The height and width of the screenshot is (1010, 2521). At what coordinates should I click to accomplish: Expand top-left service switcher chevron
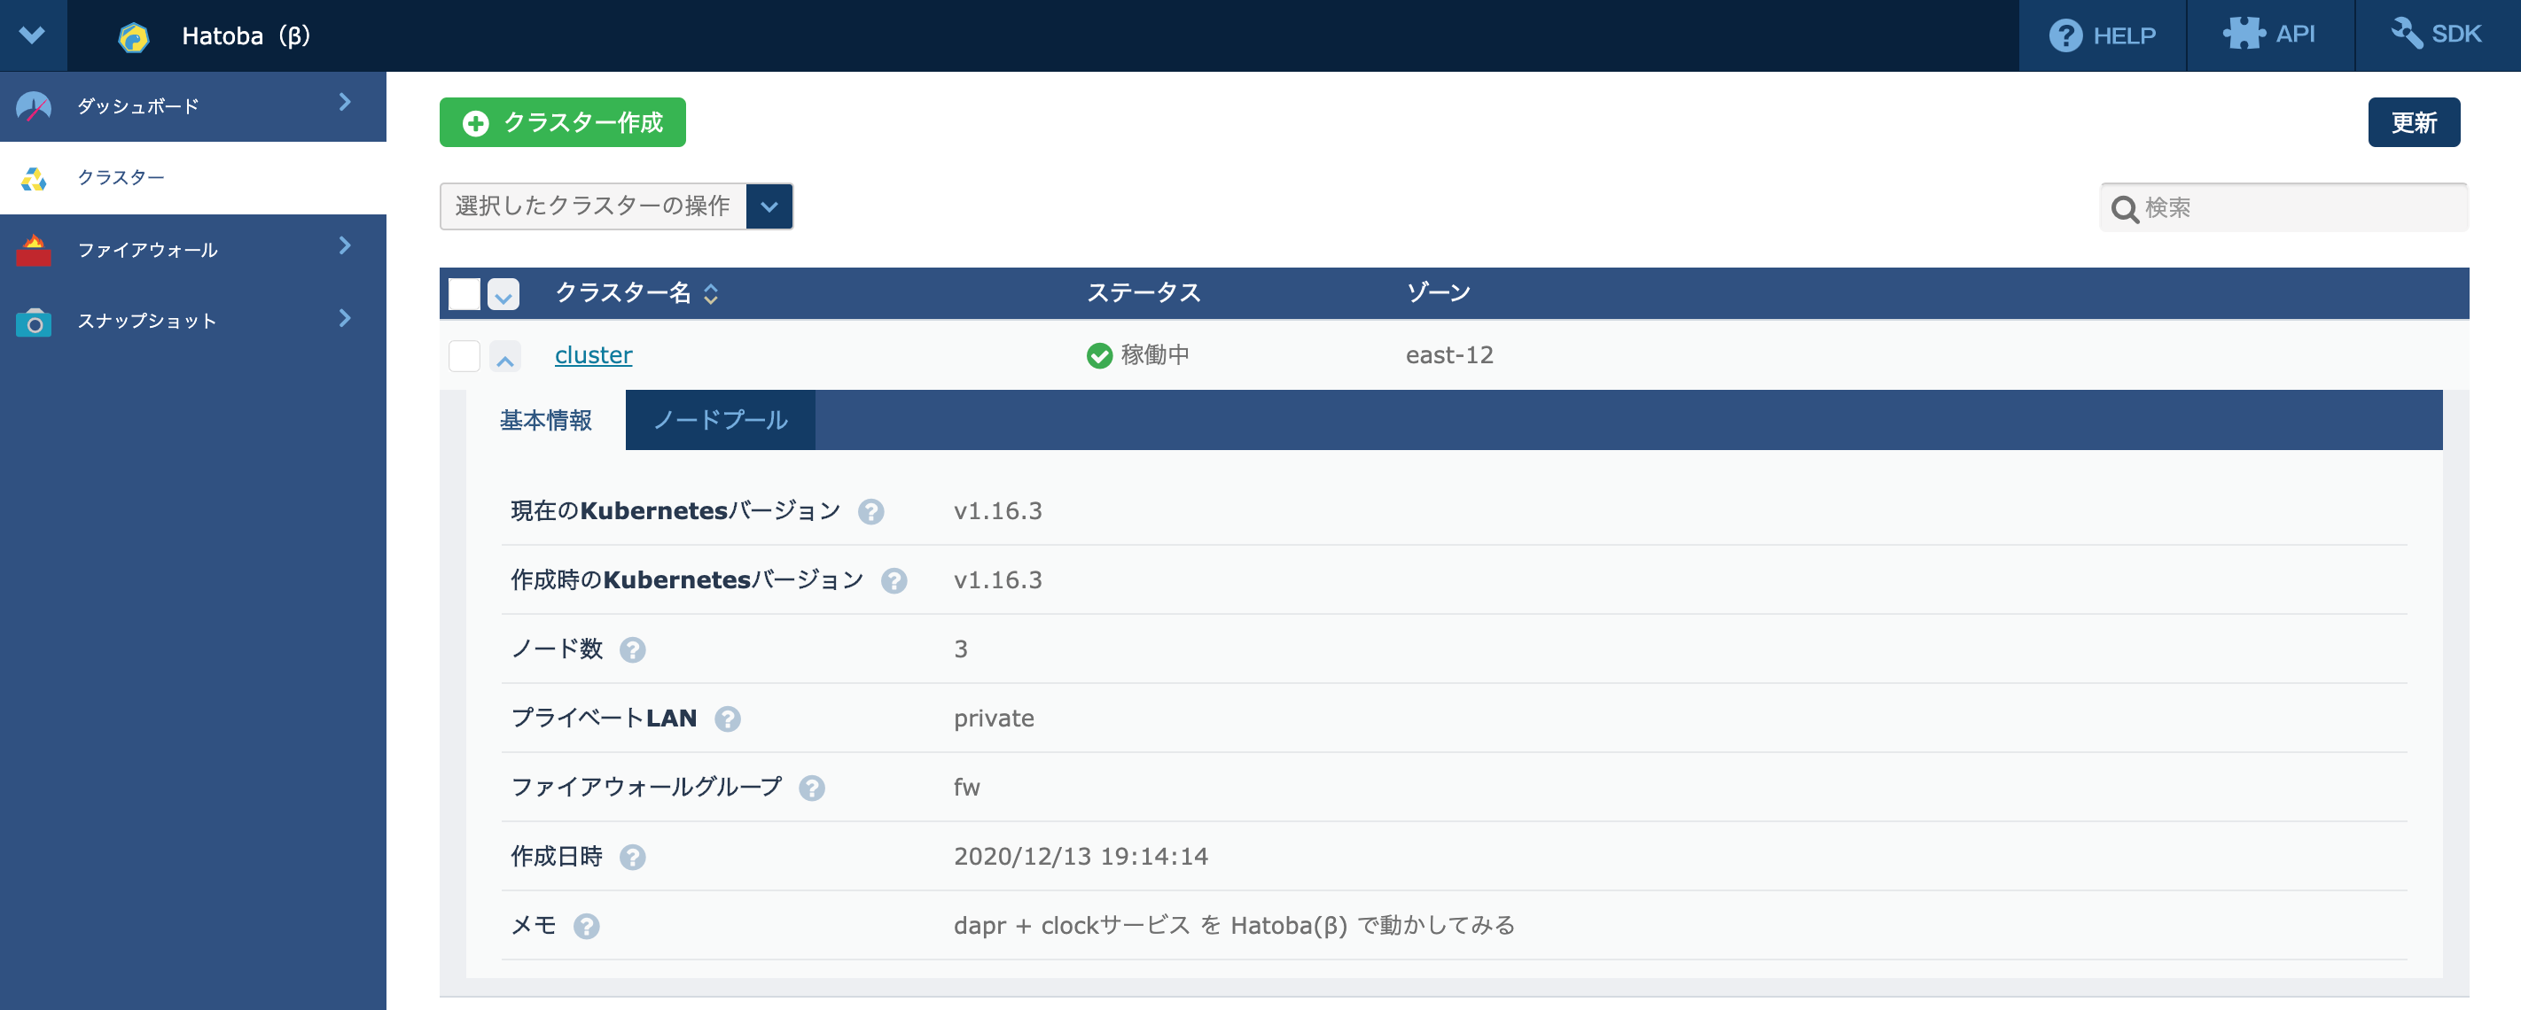(x=32, y=35)
